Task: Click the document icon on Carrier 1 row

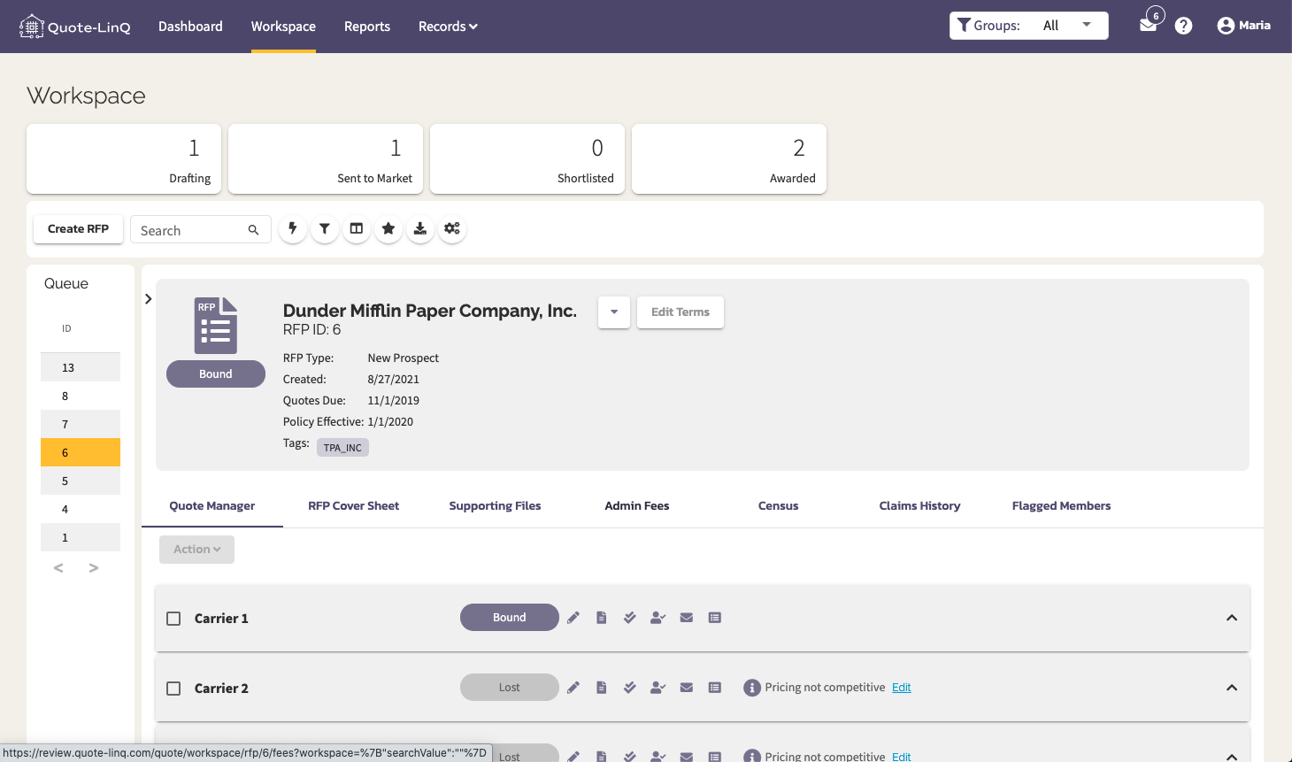Action: pos(601,617)
